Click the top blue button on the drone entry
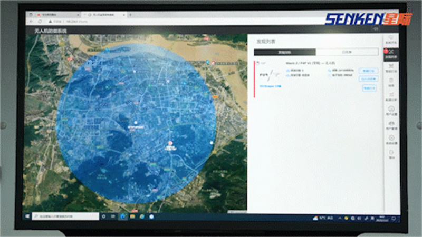Image resolution: width=422 pixels, height=237 pixels. [368, 71]
